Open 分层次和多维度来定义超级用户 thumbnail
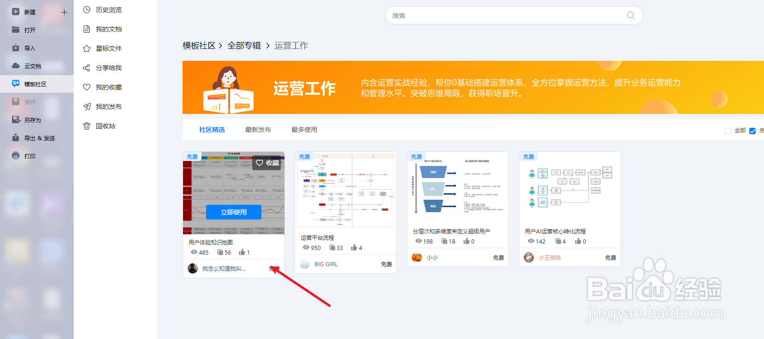This screenshot has width=764, height=339. [458, 187]
